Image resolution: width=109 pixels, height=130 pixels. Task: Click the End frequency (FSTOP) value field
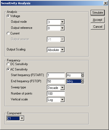point(56,81)
